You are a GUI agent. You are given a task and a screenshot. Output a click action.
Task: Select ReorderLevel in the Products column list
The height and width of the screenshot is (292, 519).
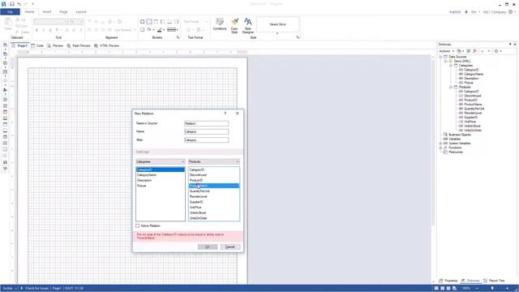point(214,196)
